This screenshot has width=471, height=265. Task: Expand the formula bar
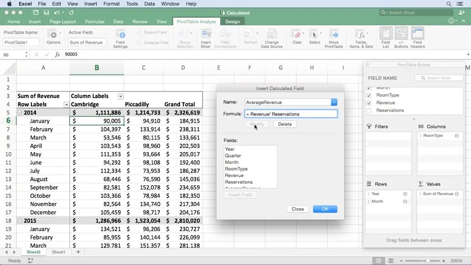pos(468,54)
